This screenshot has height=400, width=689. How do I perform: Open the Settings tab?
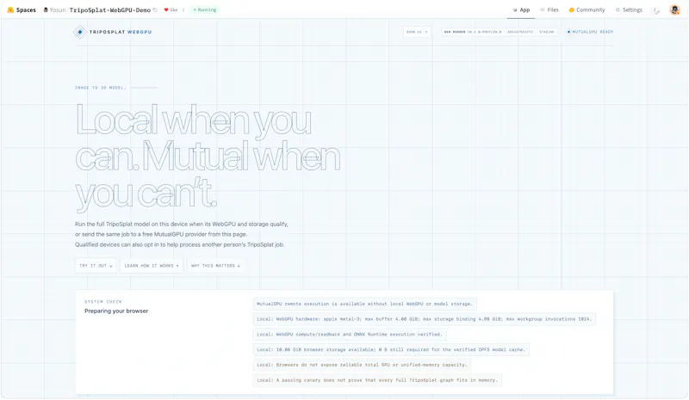(x=629, y=9)
